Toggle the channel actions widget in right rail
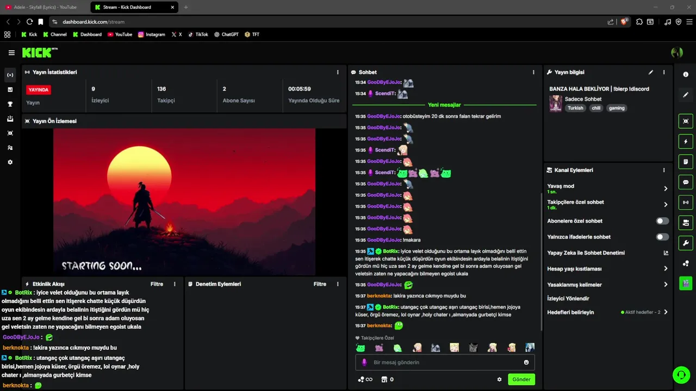Image resolution: width=696 pixels, height=391 pixels. 686,223
